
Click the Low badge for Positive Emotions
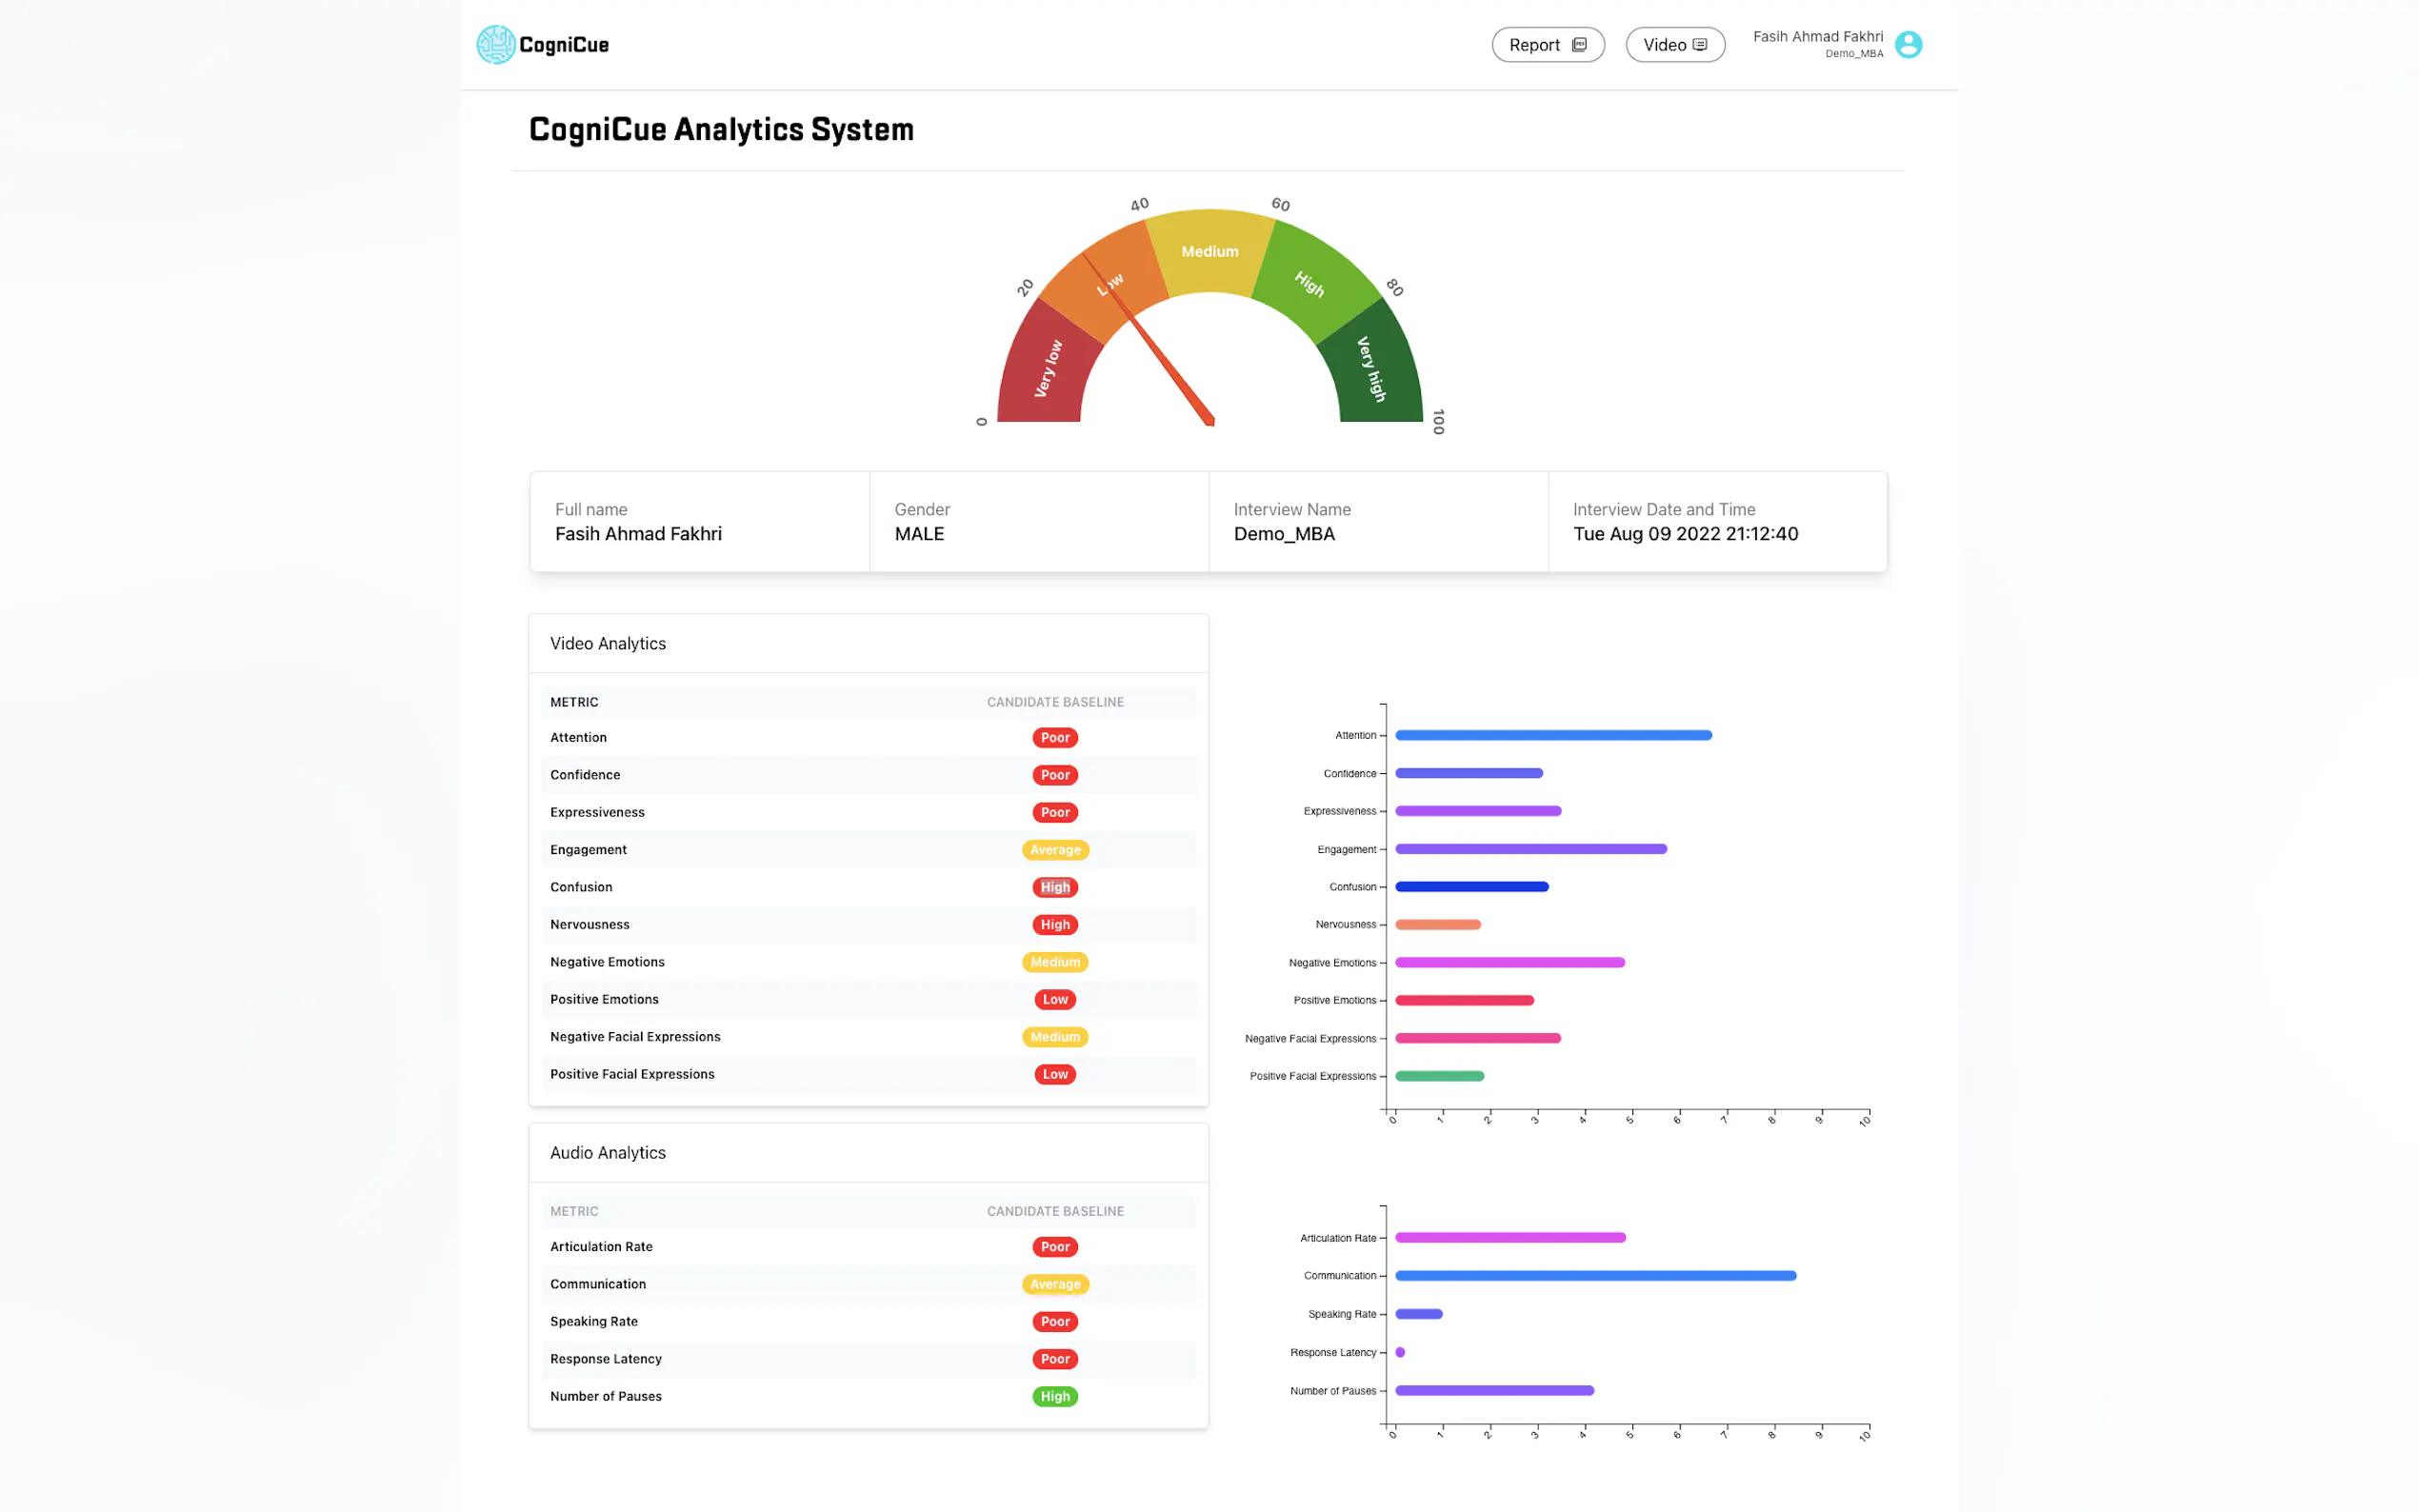pyautogui.click(x=1055, y=999)
